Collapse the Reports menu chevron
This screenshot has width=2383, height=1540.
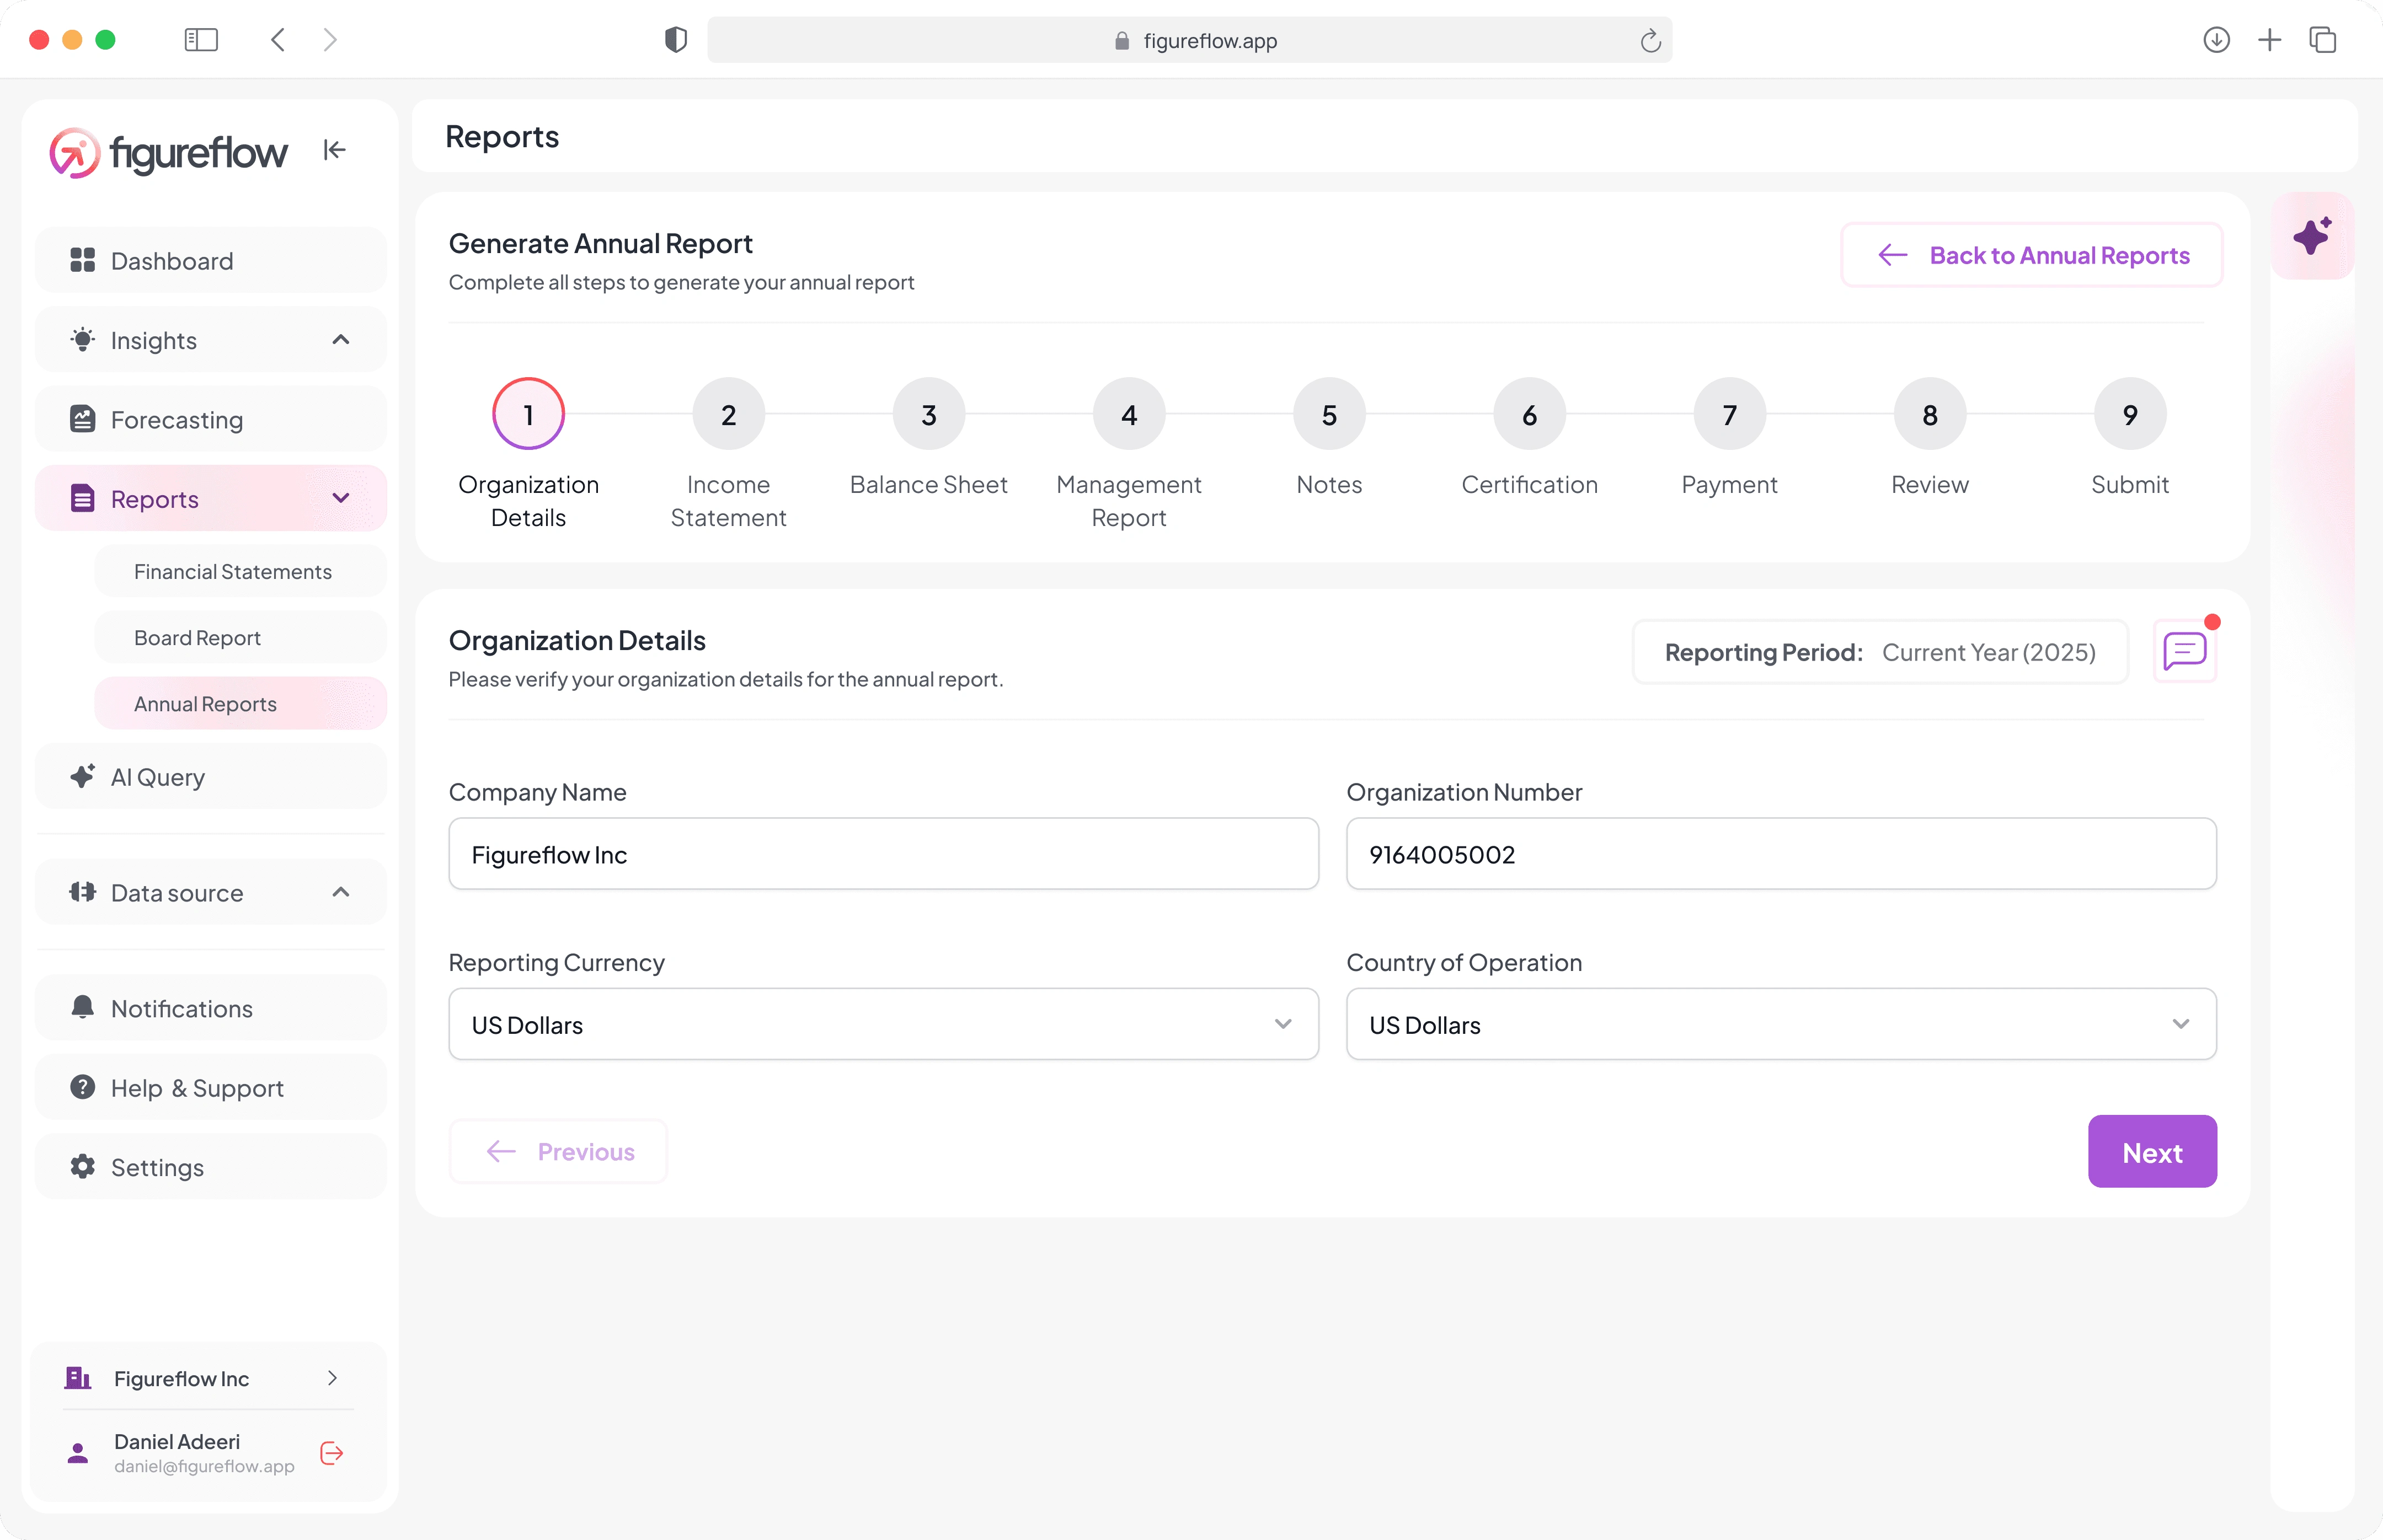coord(341,498)
